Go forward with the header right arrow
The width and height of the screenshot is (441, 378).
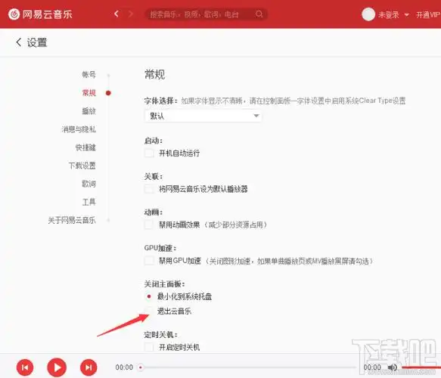coord(131,14)
